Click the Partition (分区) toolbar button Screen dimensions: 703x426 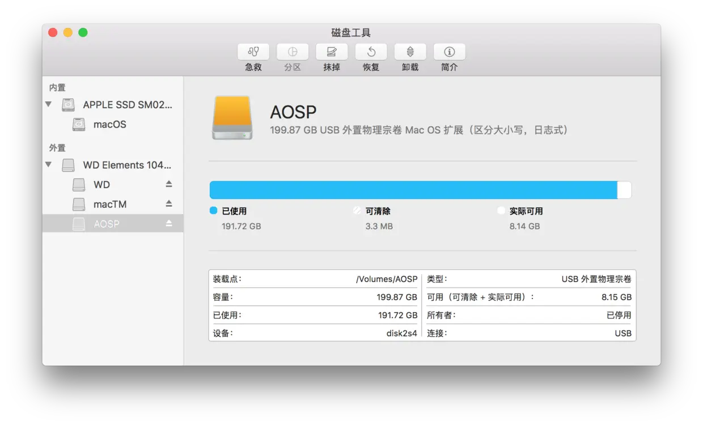click(293, 52)
